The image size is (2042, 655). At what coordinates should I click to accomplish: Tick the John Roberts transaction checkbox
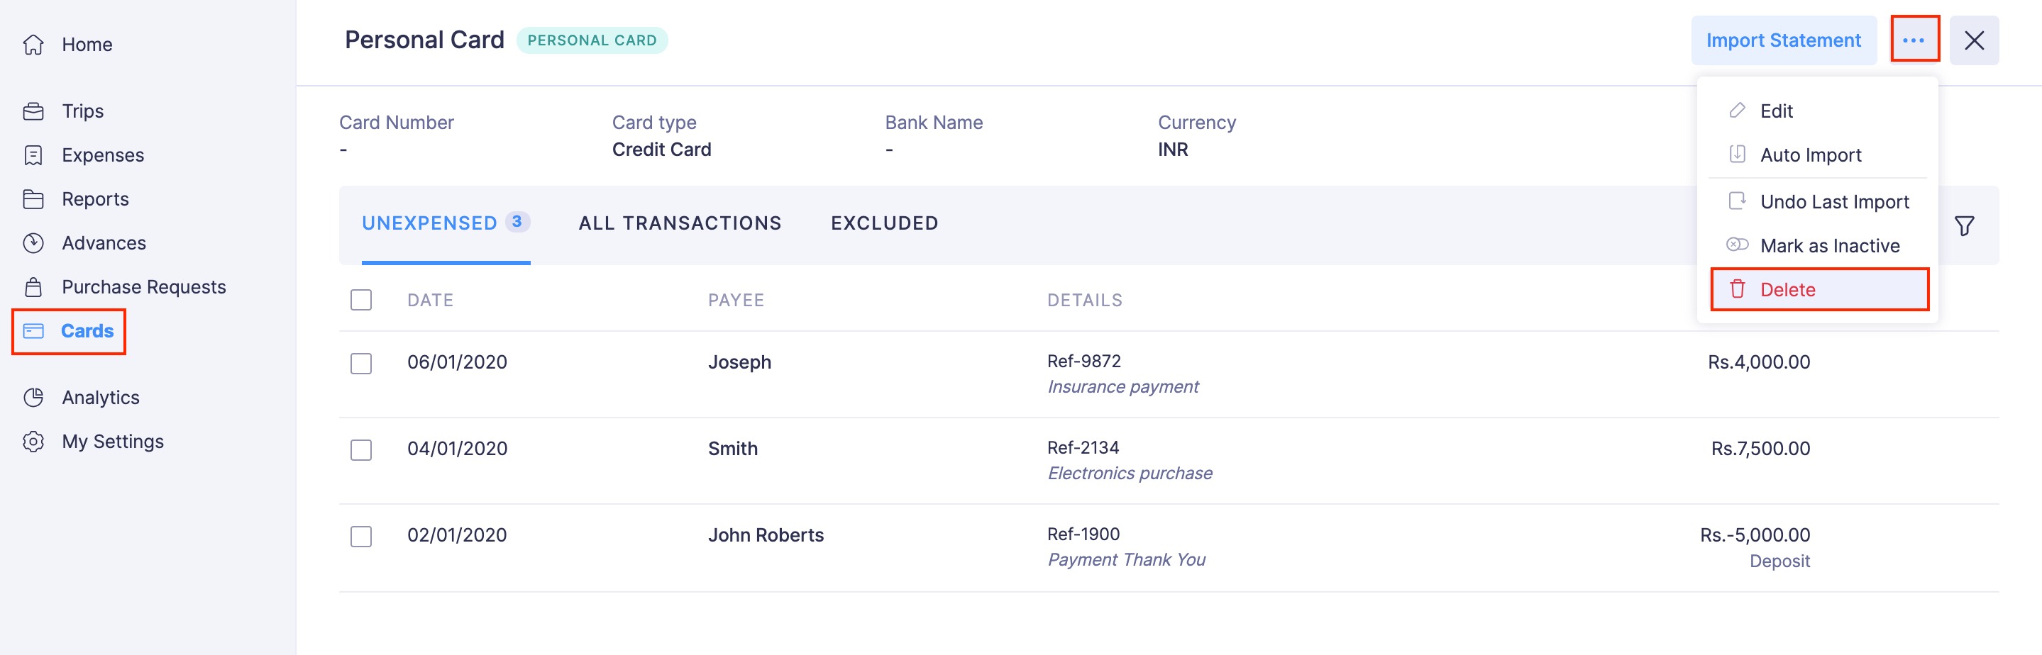coord(361,536)
